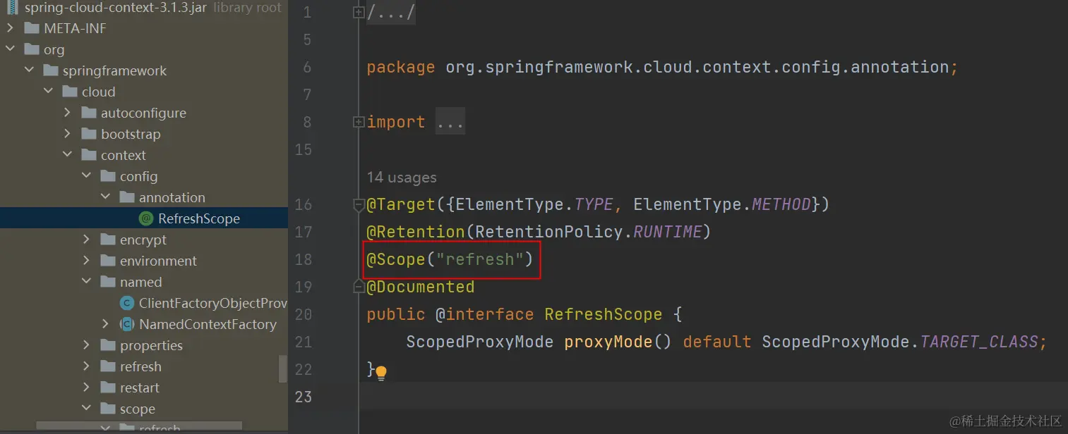Screen dimensions: 1068x434
Task: Click the RefreshScope annotation file icon
Action: tap(146, 218)
